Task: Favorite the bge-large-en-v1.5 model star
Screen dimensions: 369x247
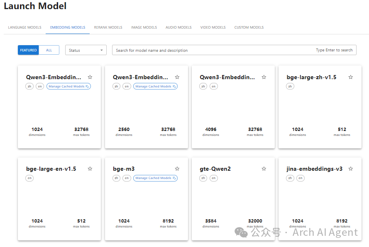Action: (x=90, y=169)
